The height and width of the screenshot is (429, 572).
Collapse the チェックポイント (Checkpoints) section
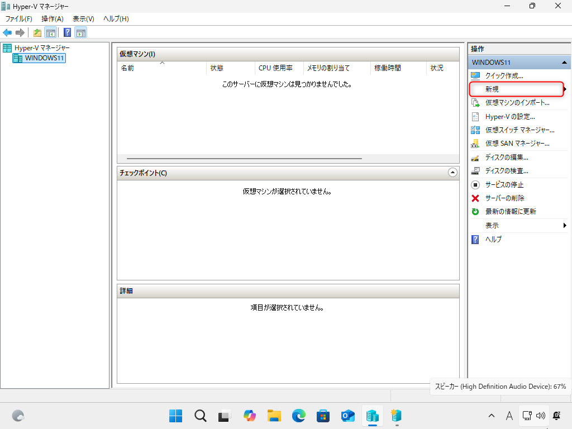click(x=452, y=173)
